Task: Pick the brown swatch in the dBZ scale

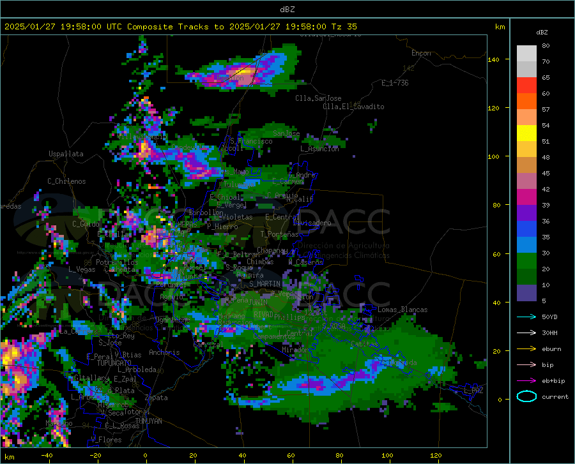Action: coord(526,165)
